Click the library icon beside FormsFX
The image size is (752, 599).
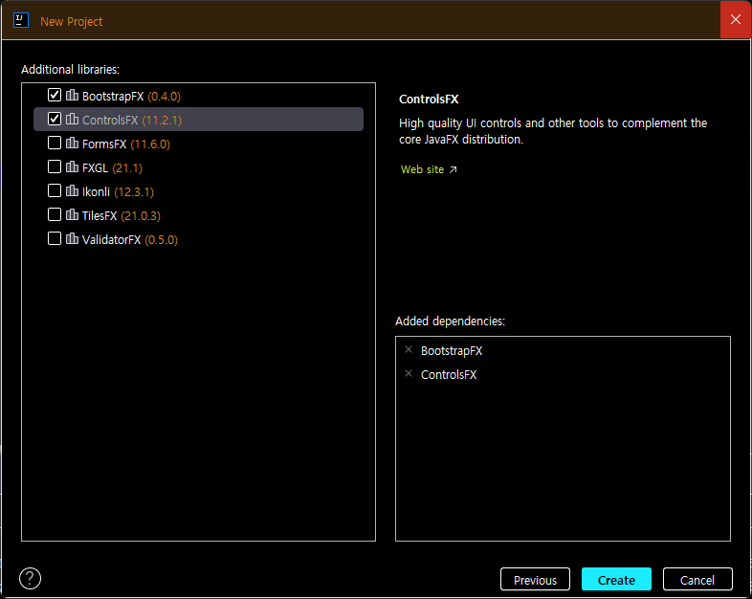(x=72, y=143)
